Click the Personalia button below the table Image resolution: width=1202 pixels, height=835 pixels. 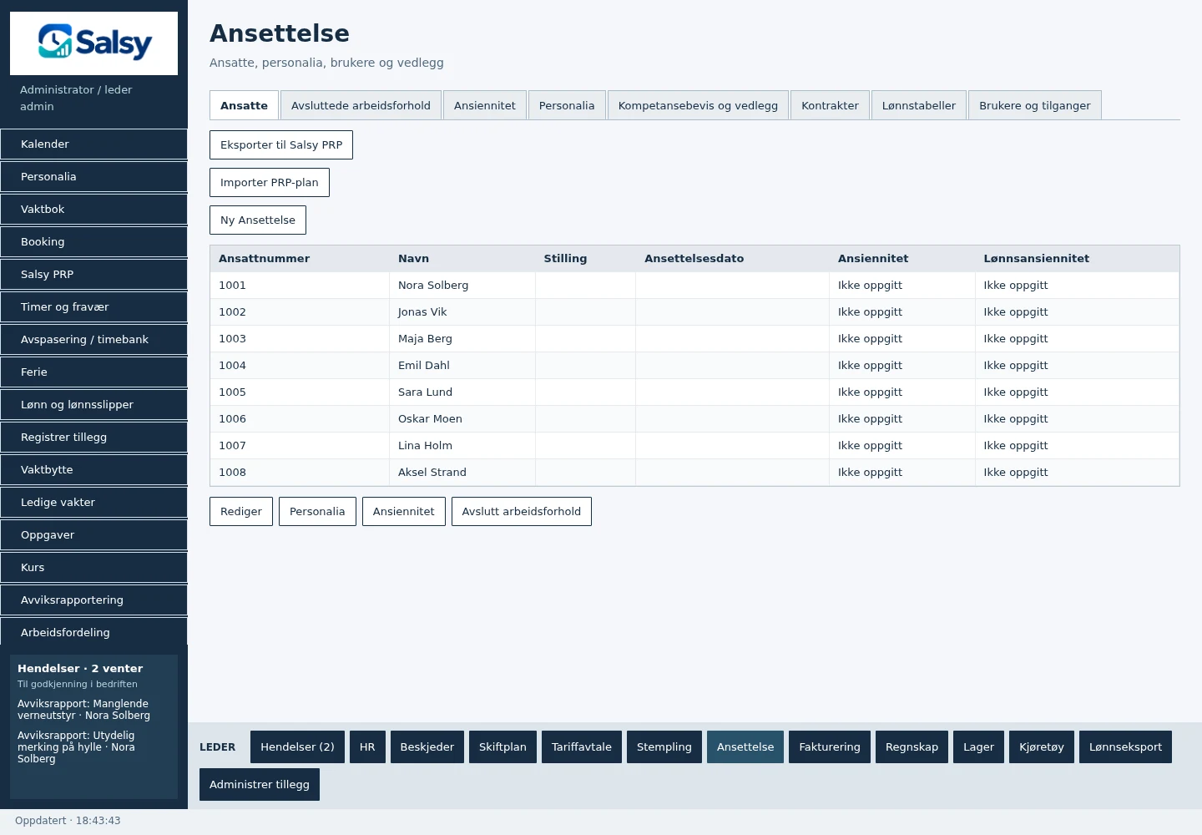tap(317, 511)
